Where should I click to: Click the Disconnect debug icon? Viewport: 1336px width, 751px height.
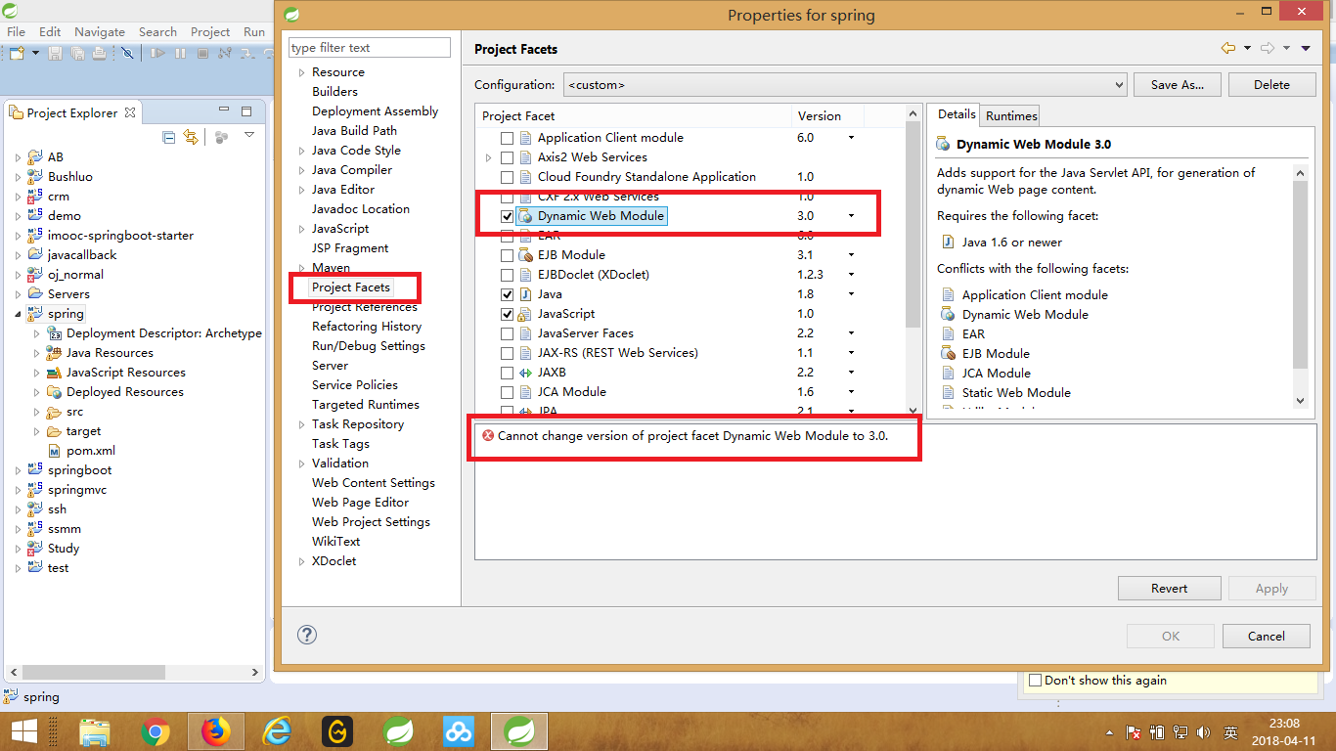[226, 53]
